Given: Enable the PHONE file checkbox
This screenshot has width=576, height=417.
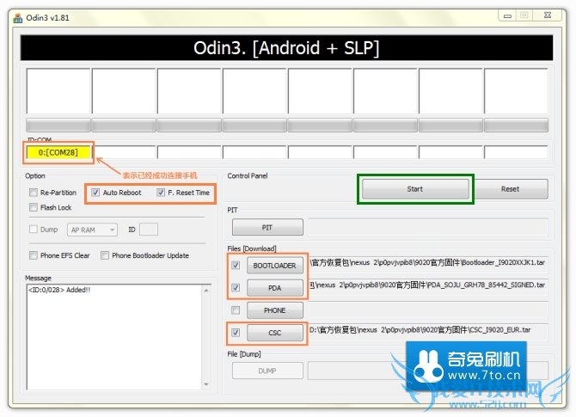Looking at the screenshot, I should (236, 310).
